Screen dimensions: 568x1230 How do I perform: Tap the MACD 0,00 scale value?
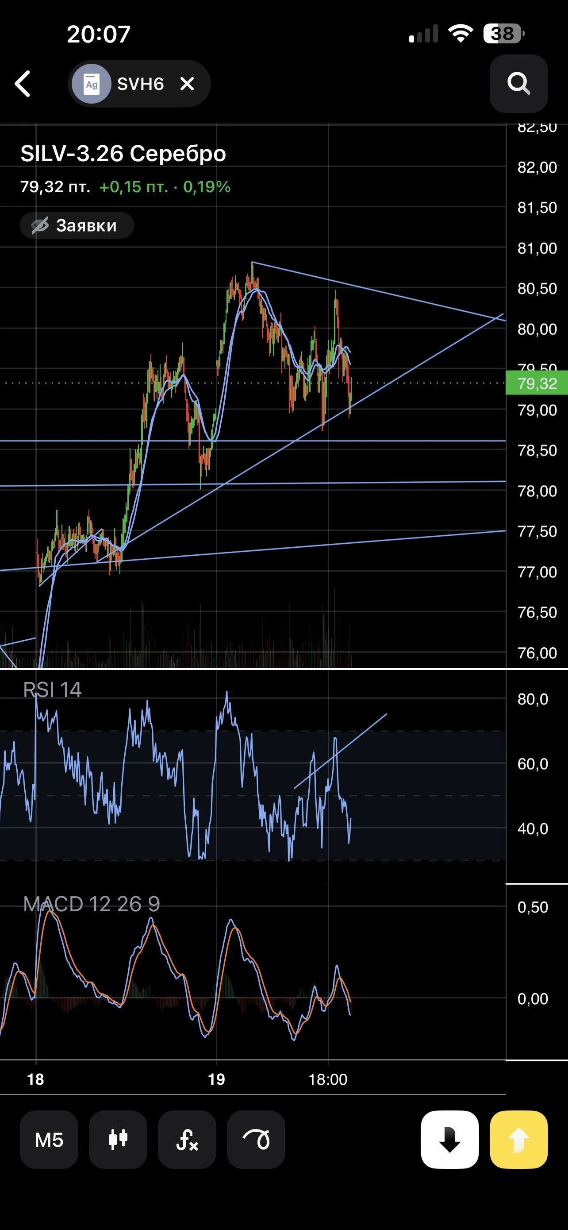coord(533,998)
